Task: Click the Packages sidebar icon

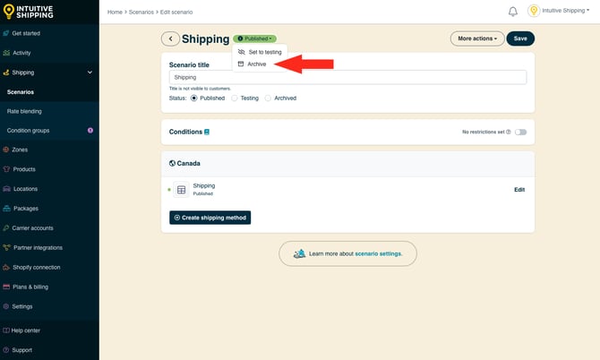Action: 6,209
